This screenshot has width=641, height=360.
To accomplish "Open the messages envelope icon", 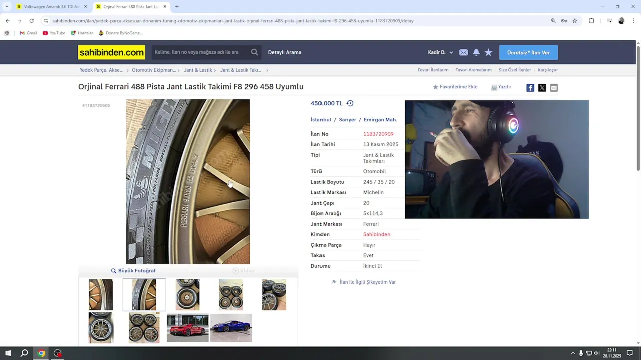I will pos(463,52).
